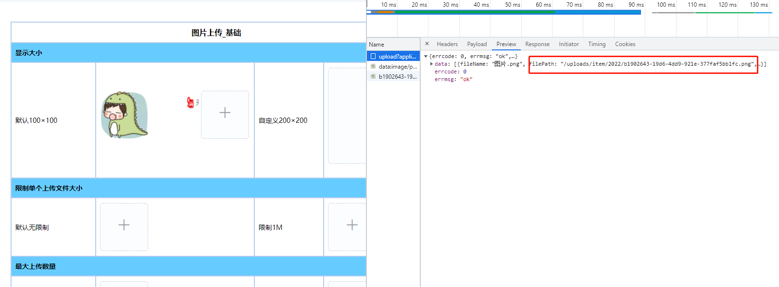Image resolution: width=779 pixels, height=287 pixels.
Task: Click the 限制单个上传文件大小 section header
Action: tap(188, 188)
